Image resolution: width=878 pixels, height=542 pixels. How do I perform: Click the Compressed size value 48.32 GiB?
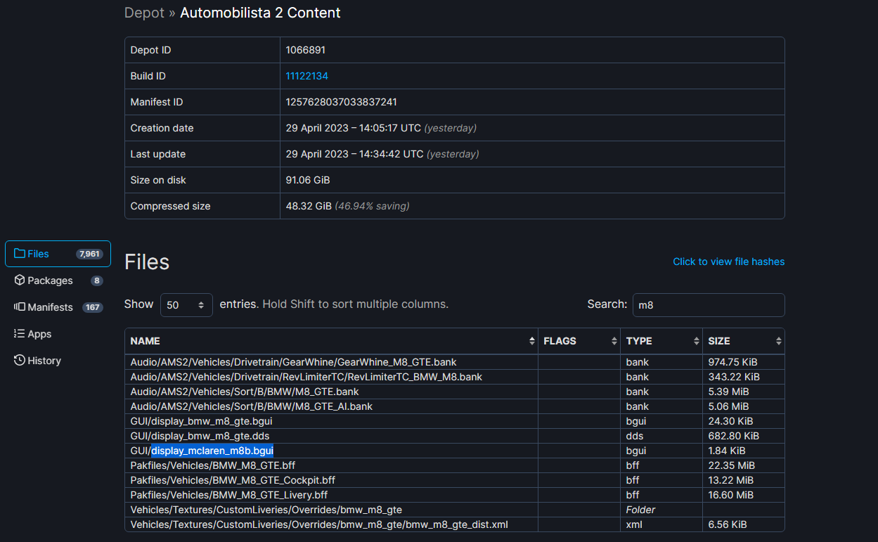[x=309, y=206]
